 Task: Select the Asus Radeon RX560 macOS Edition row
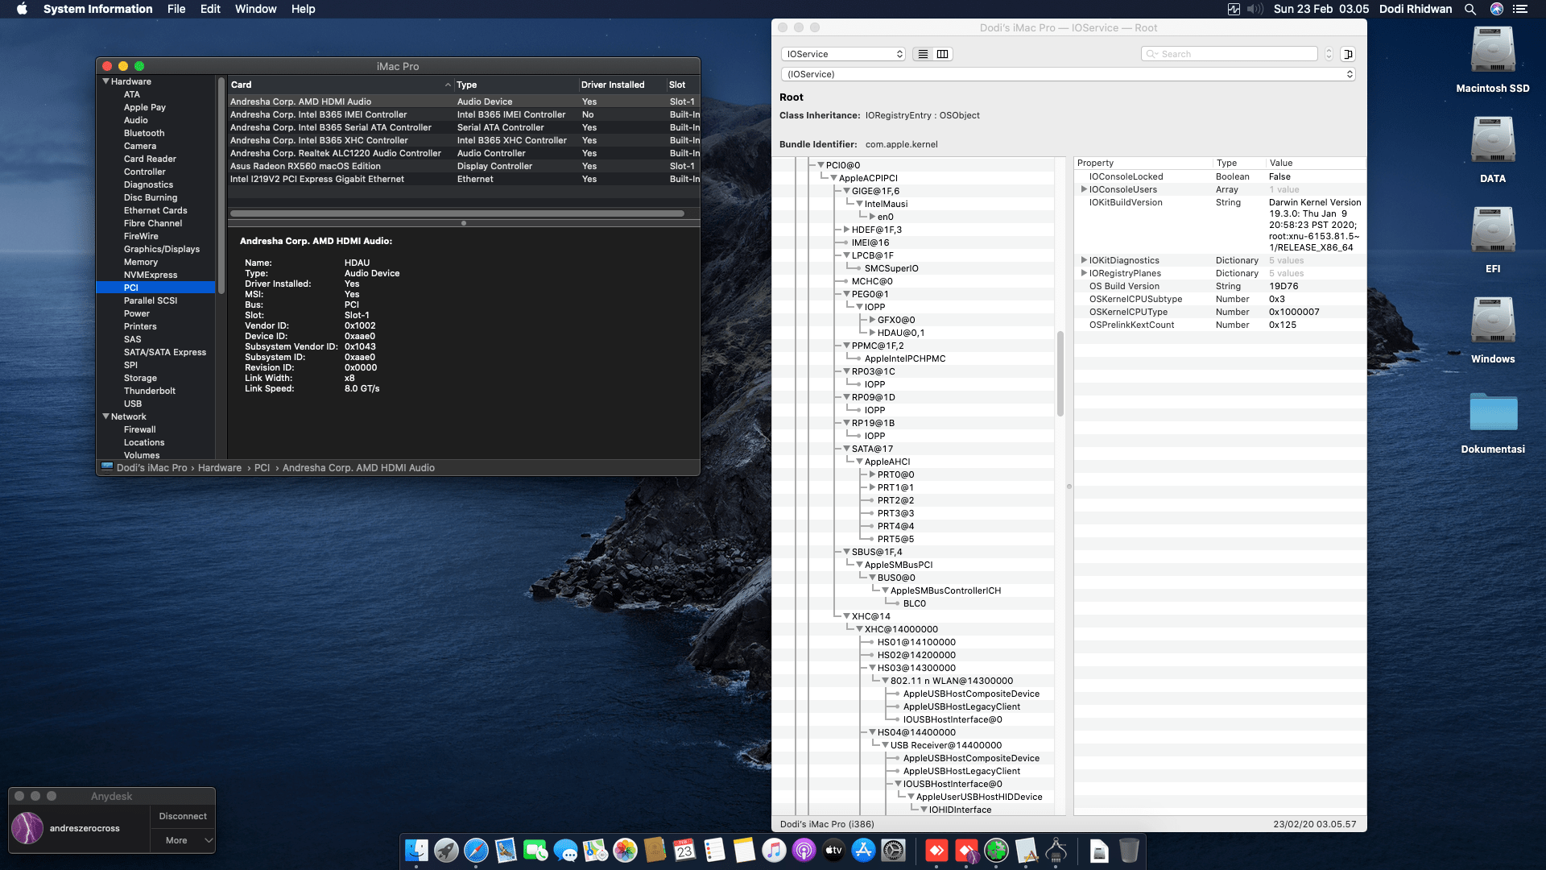tap(464, 166)
